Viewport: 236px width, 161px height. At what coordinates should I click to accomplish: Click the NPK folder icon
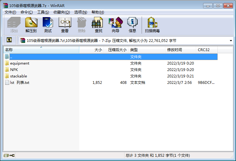click(x=7, y=69)
